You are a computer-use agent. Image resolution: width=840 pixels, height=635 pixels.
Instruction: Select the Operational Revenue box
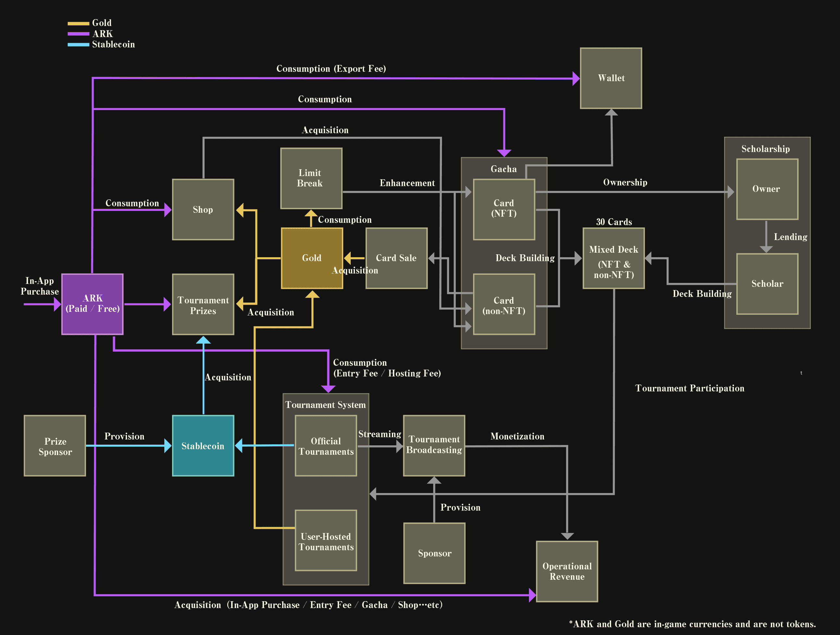tap(567, 571)
